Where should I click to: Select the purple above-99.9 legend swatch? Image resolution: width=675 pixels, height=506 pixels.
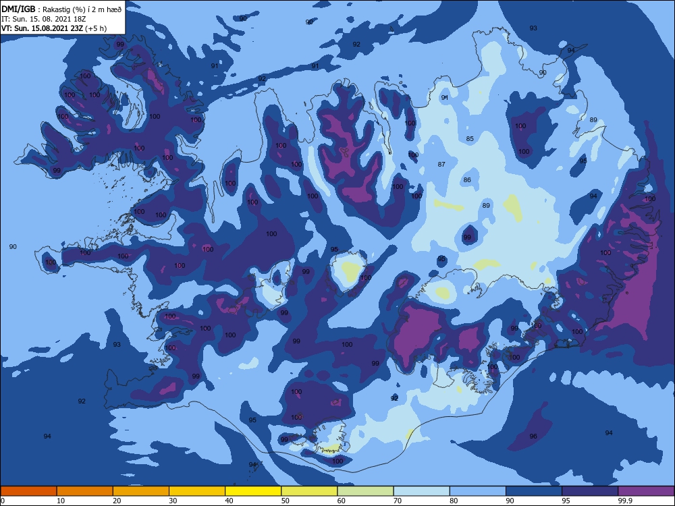click(x=646, y=491)
